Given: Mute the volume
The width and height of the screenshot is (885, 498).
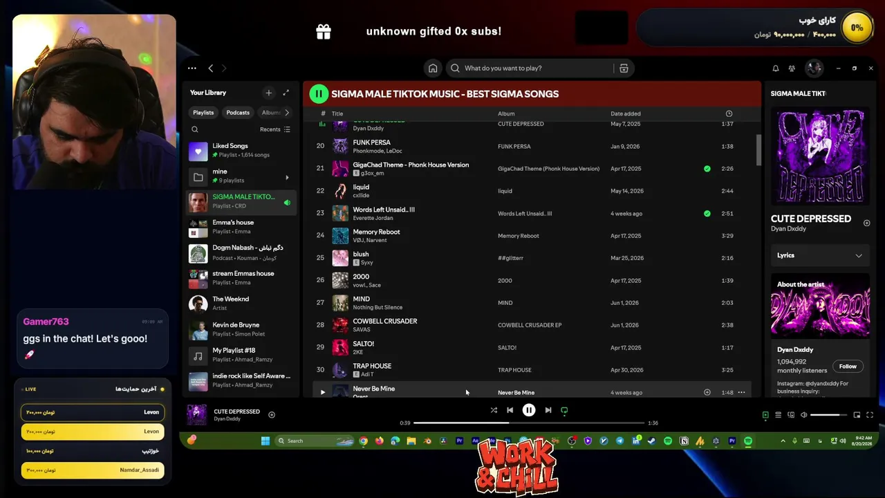Looking at the screenshot, I should (803, 415).
